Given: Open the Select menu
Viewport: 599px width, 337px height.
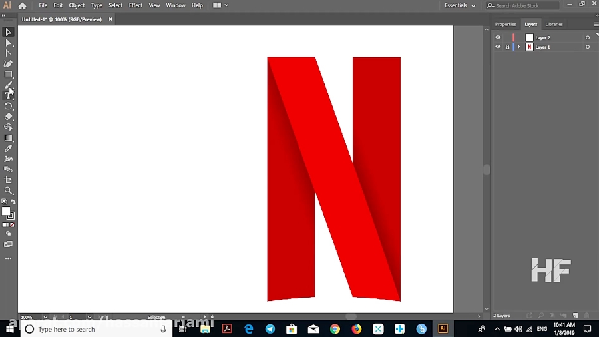Looking at the screenshot, I should tap(115, 5).
